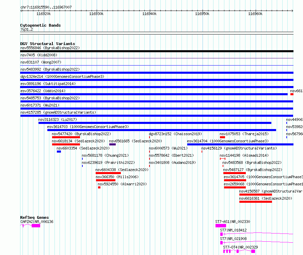Viewport: 303px width, 255px height.
Task: Click the left arrow of the ruler
Action: [x=21, y=11]
